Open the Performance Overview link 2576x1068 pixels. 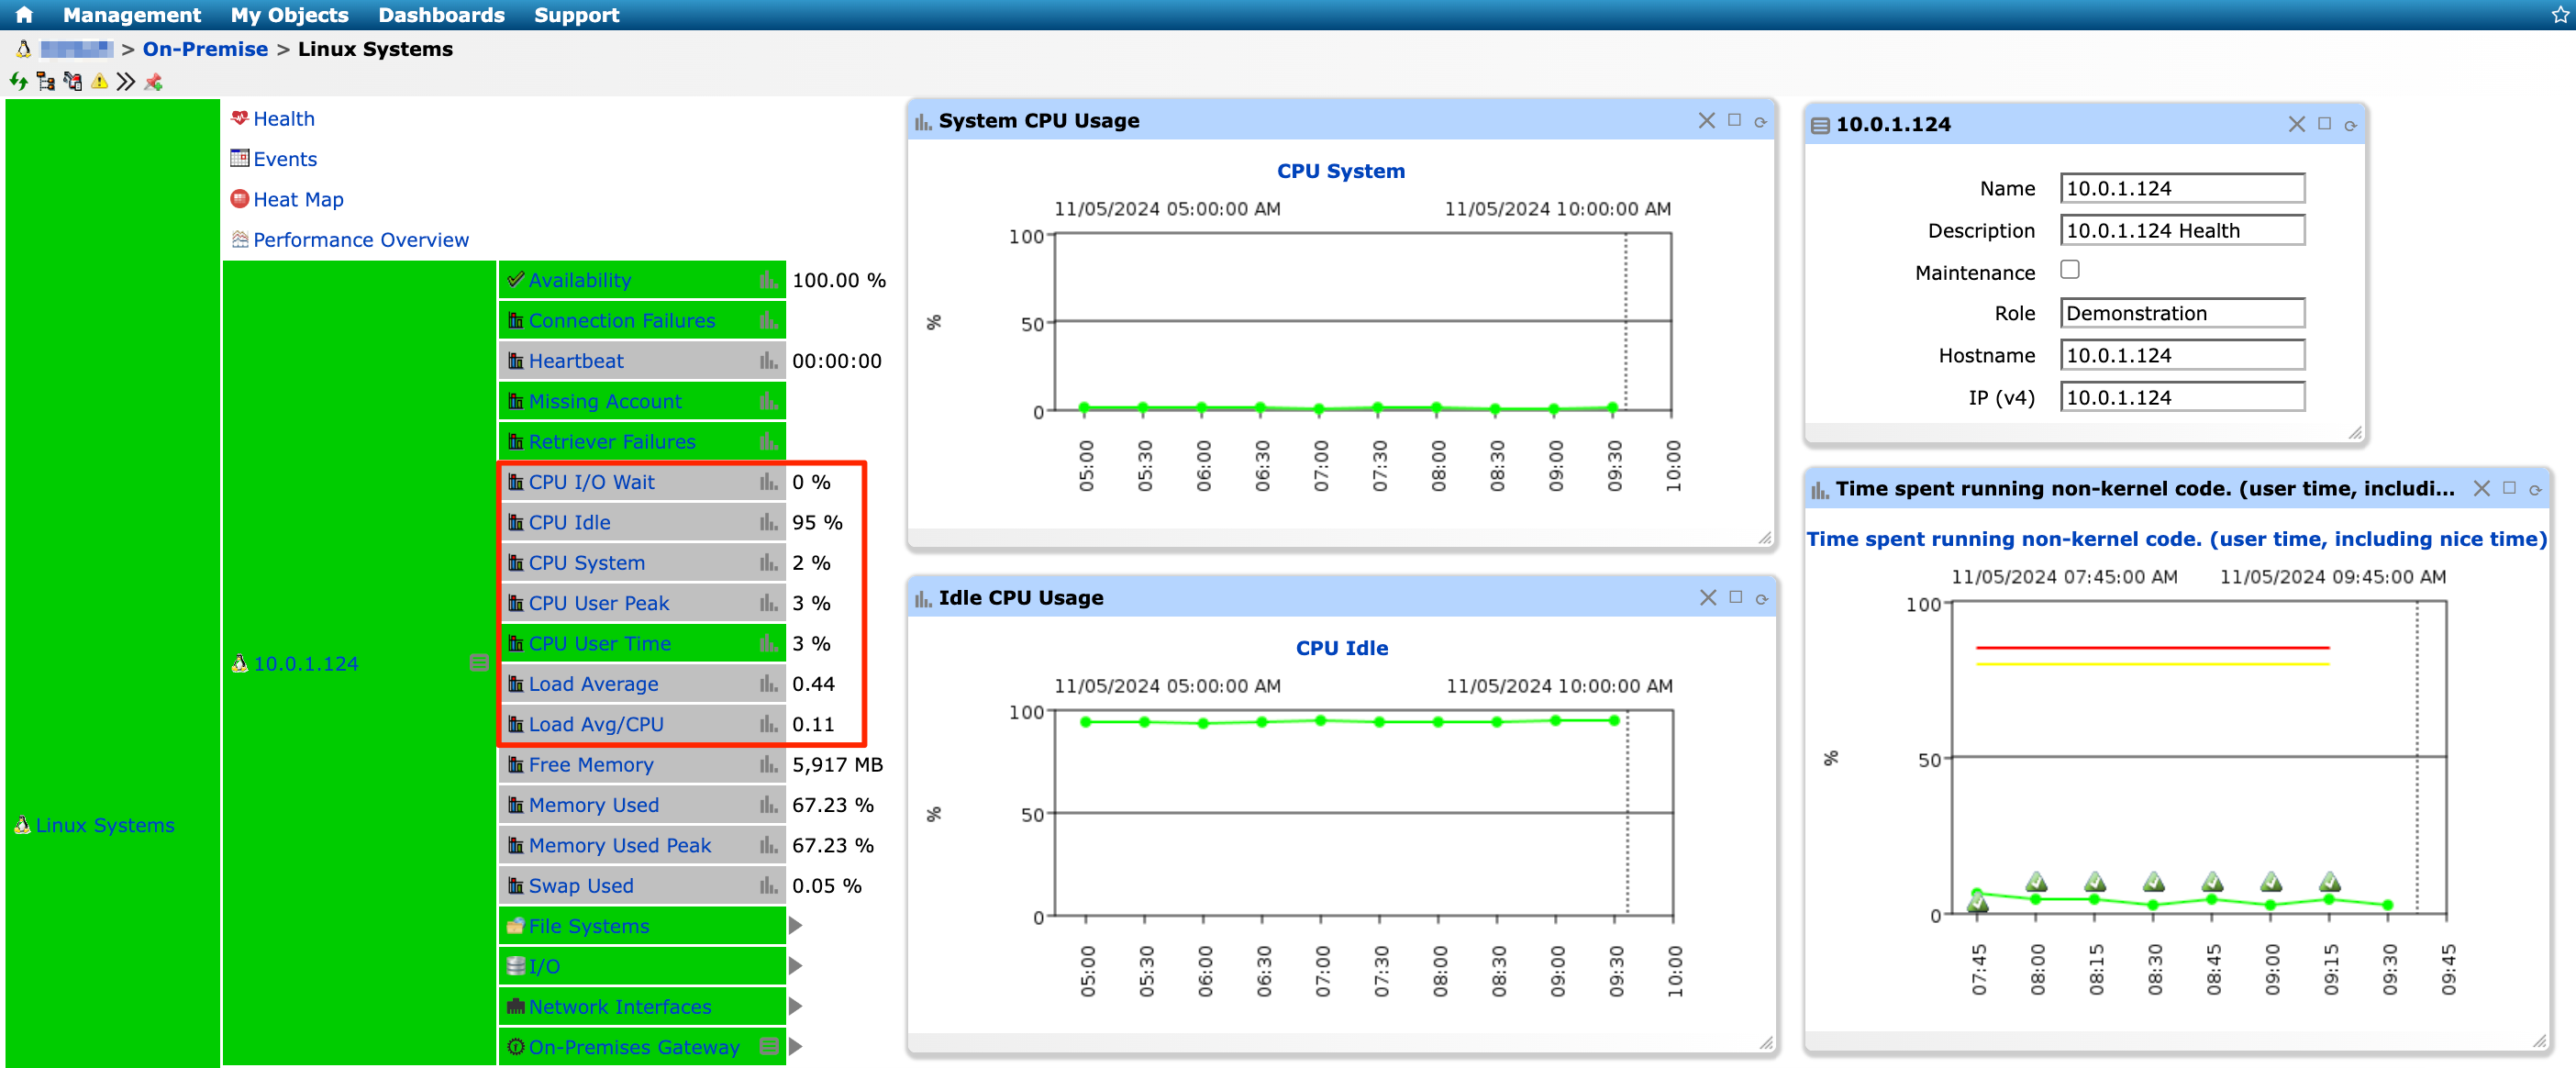[x=360, y=239]
